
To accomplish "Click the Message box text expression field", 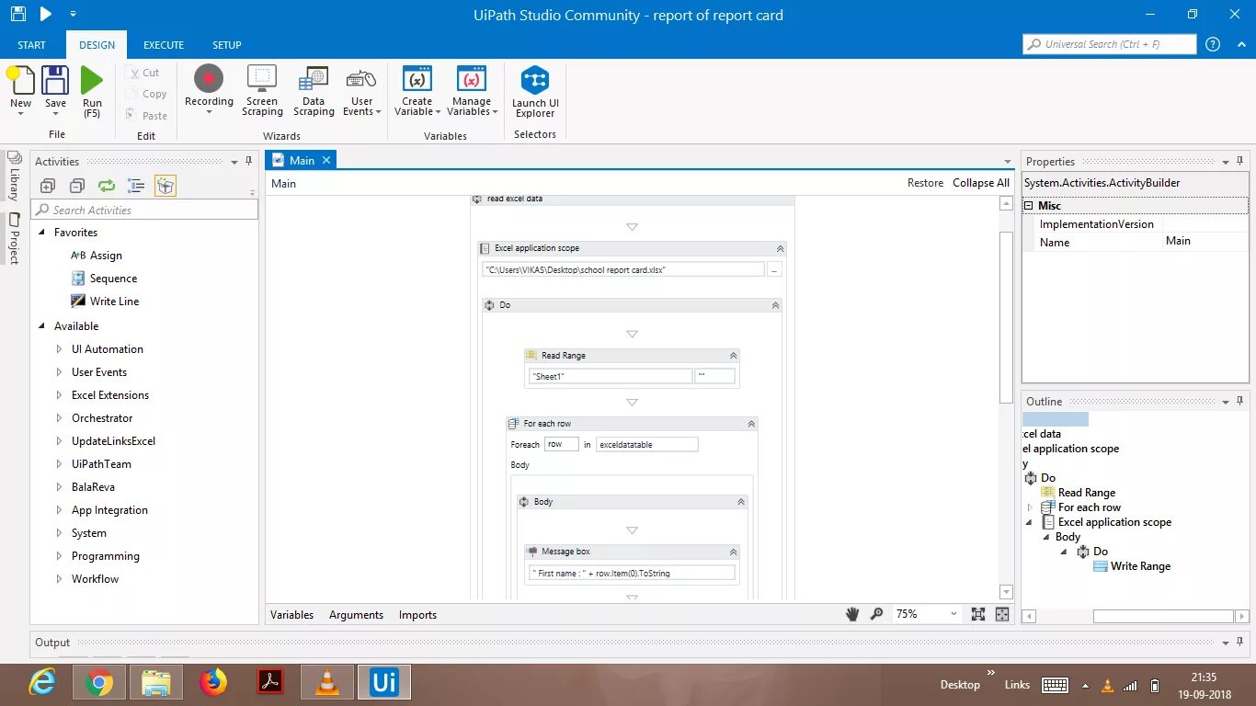I will pos(633,573).
